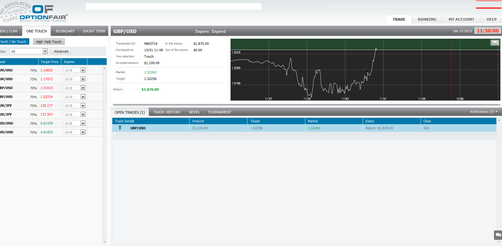Viewport: 502px width, 246px height.
Task: Open the BOUNDARY options tab
Action: (x=65, y=31)
